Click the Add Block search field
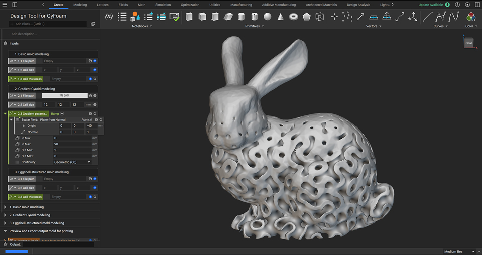The width and height of the screenshot is (482, 255). click(48, 24)
